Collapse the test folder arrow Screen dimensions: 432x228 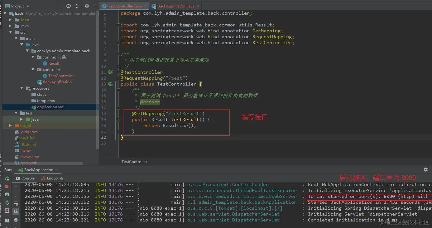16,113
